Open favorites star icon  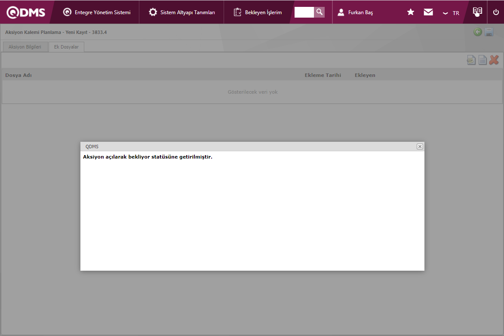coord(410,12)
